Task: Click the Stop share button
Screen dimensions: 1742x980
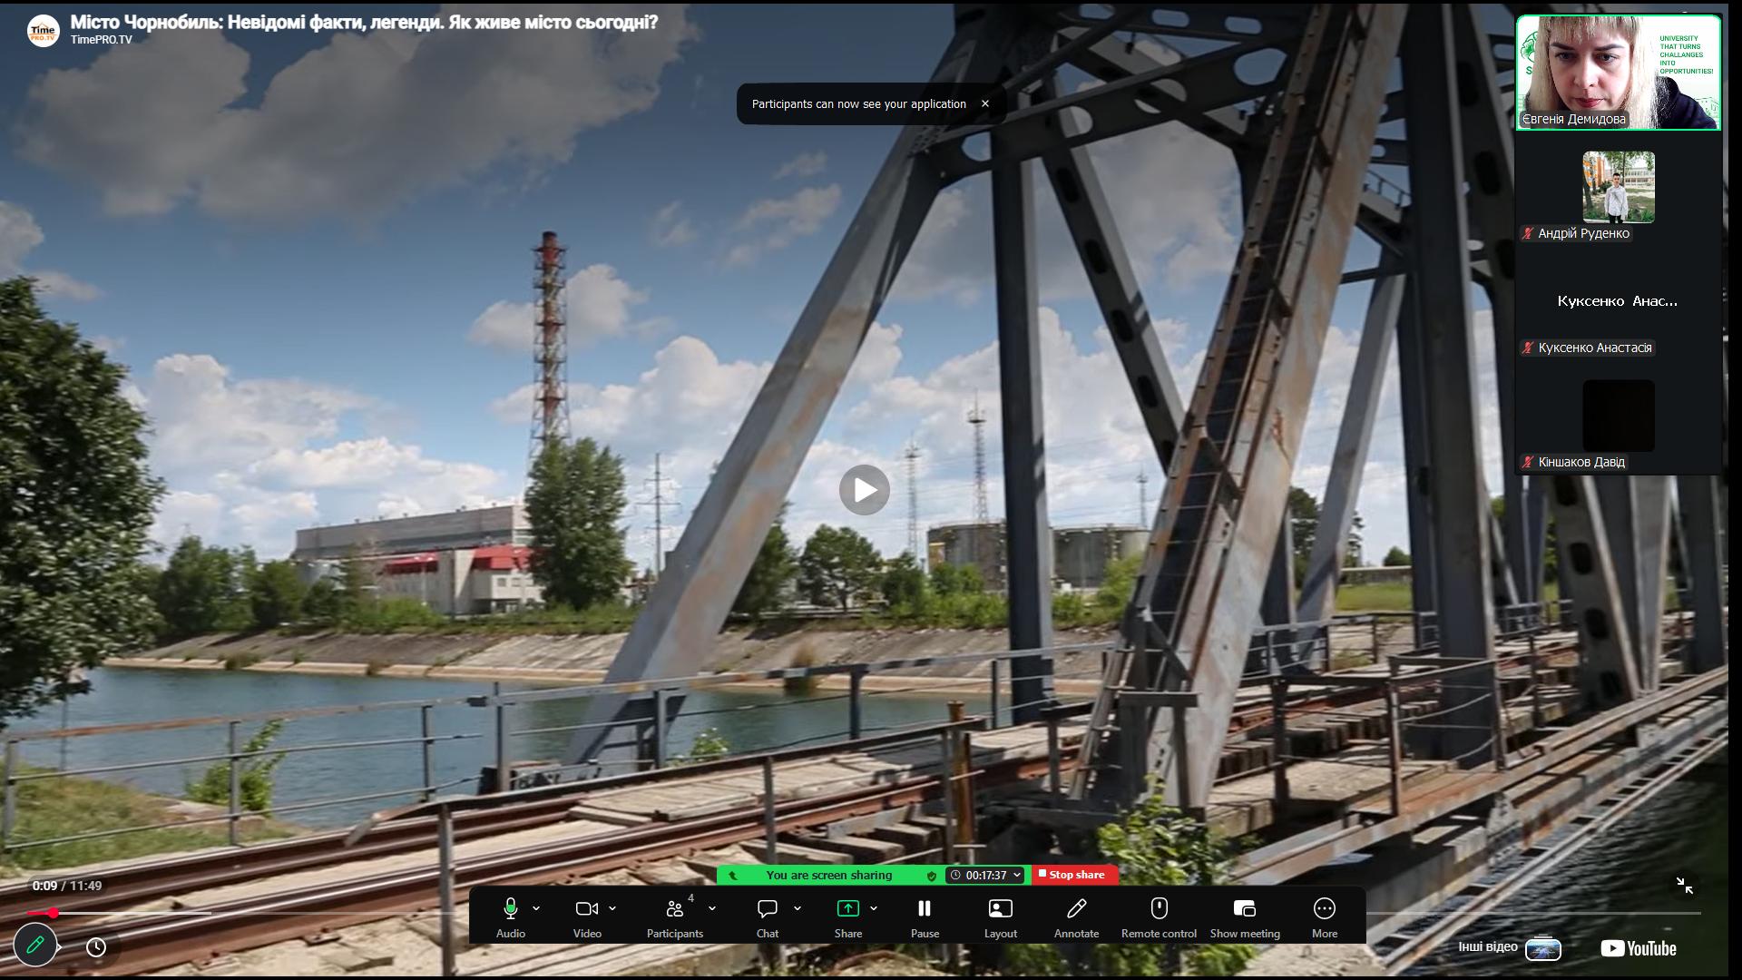Action: point(1074,875)
